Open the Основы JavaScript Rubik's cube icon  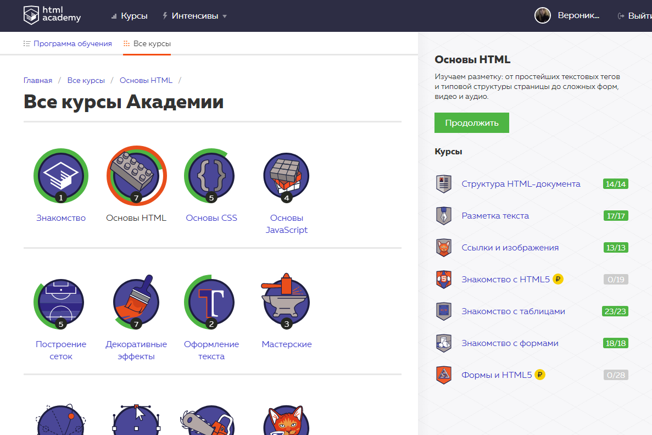click(286, 176)
